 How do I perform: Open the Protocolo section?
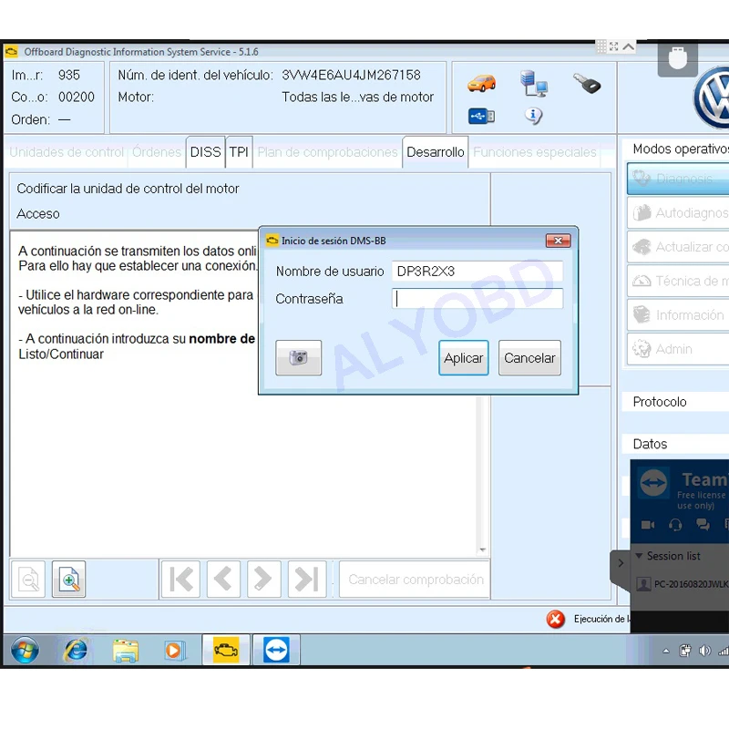[x=675, y=402]
